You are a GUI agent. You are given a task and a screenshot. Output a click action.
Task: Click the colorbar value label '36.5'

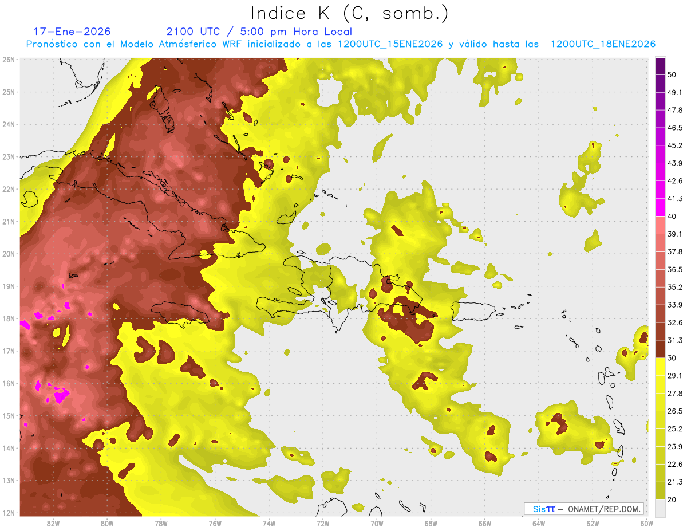[x=674, y=269]
